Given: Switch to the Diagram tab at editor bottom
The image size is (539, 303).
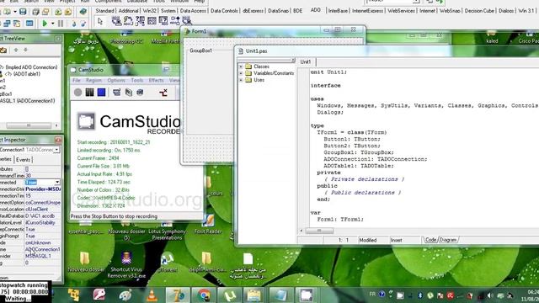Looking at the screenshot, I should pos(448,240).
